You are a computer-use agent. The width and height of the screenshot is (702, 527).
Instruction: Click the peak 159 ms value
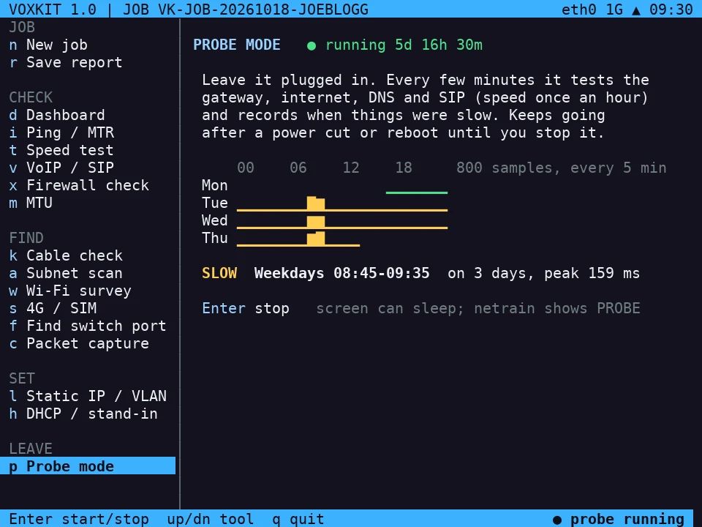(x=592, y=273)
